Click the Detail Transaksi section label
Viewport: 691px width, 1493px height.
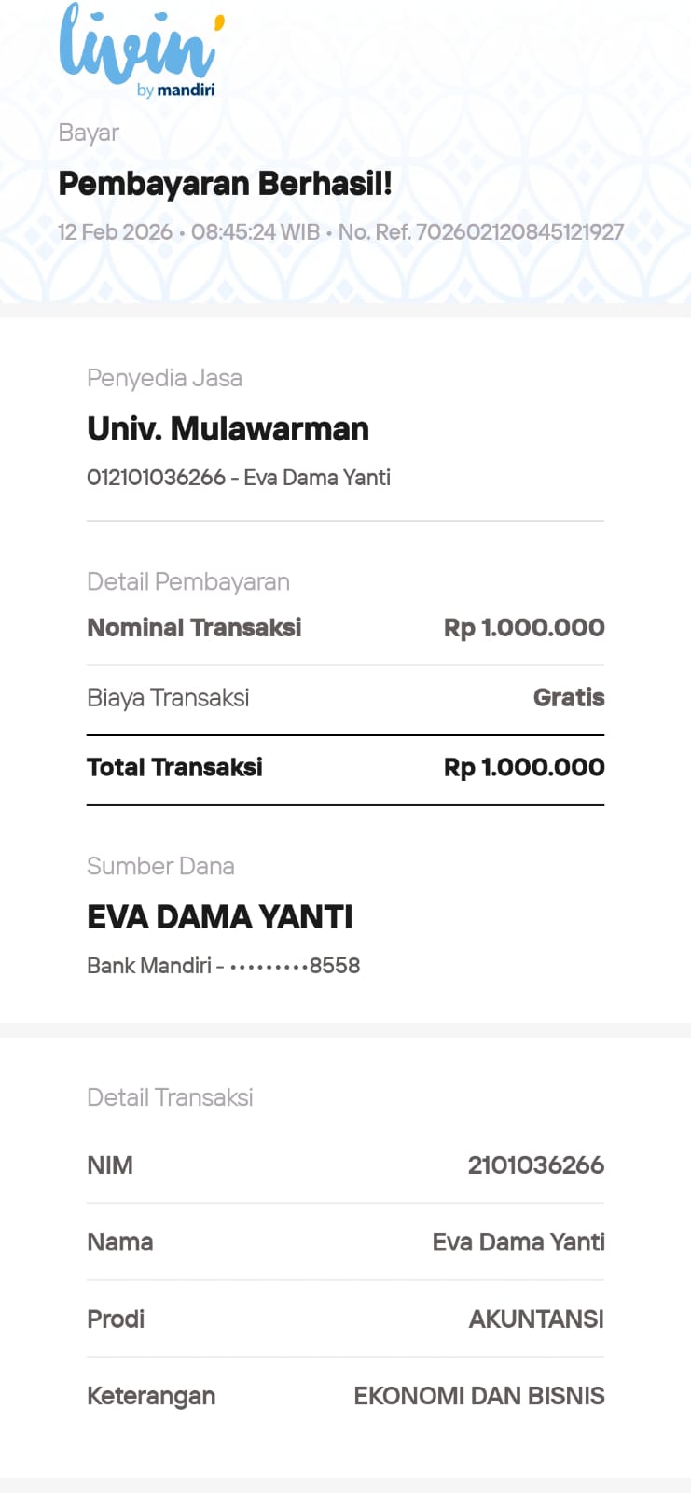tap(170, 1097)
